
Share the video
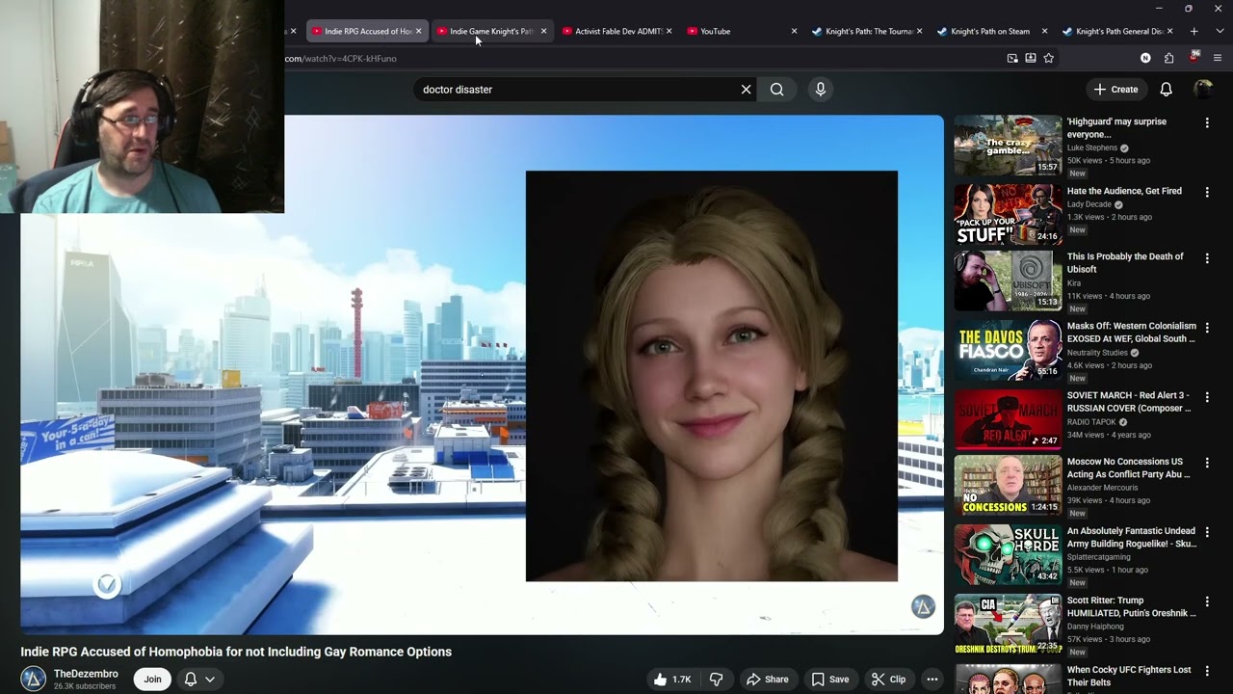coord(768,680)
